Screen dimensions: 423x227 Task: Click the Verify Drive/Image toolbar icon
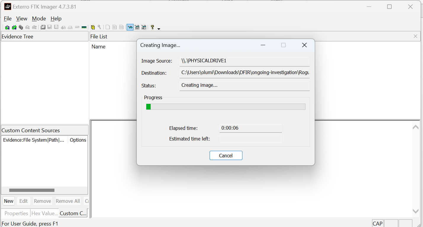coord(77,27)
